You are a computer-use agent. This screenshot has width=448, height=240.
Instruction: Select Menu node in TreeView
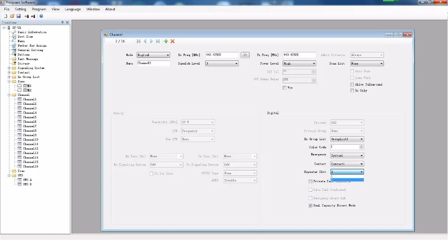(21, 41)
